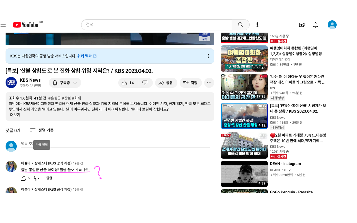Image resolution: width=357 pixels, height=223 pixels.
Task: Click the add comment field
Action: (115, 144)
